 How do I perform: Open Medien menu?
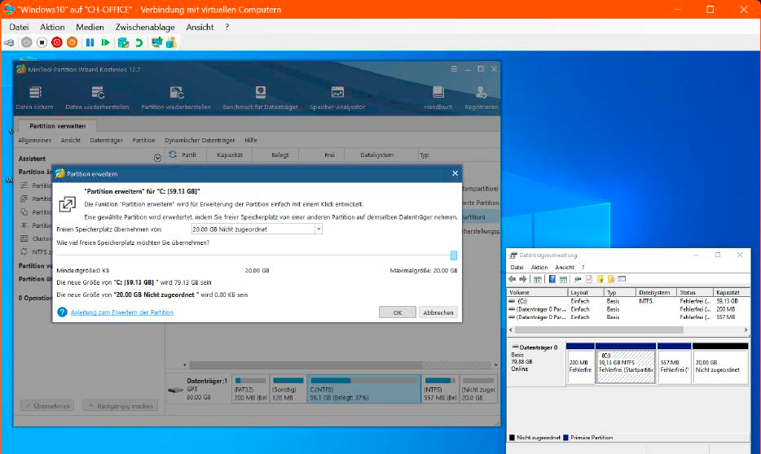click(90, 27)
